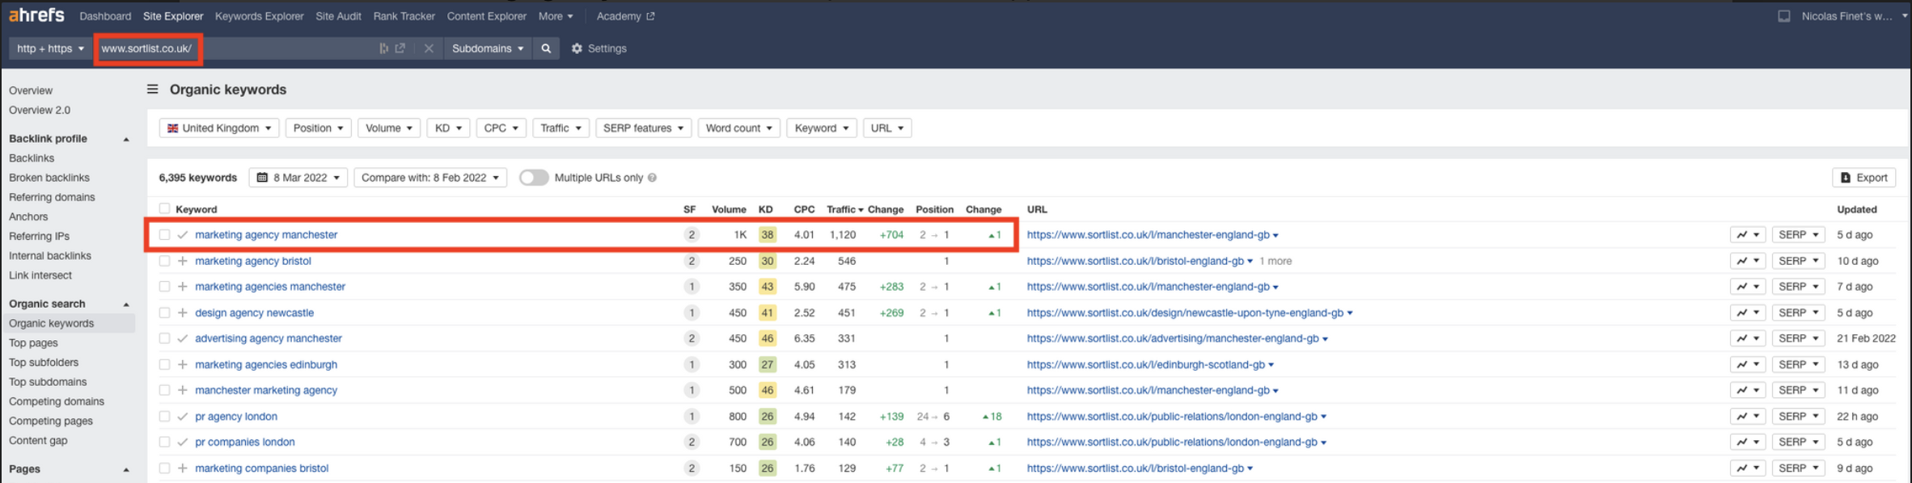1912x483 pixels.
Task: Open the marketing agency manchester keyword link
Action: coord(266,235)
